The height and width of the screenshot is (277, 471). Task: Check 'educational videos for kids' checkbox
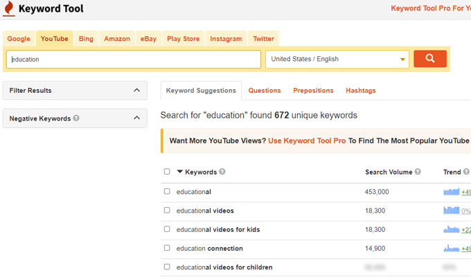point(167,229)
